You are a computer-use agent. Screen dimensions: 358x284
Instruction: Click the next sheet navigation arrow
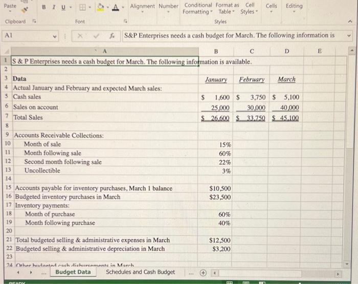[31, 272]
